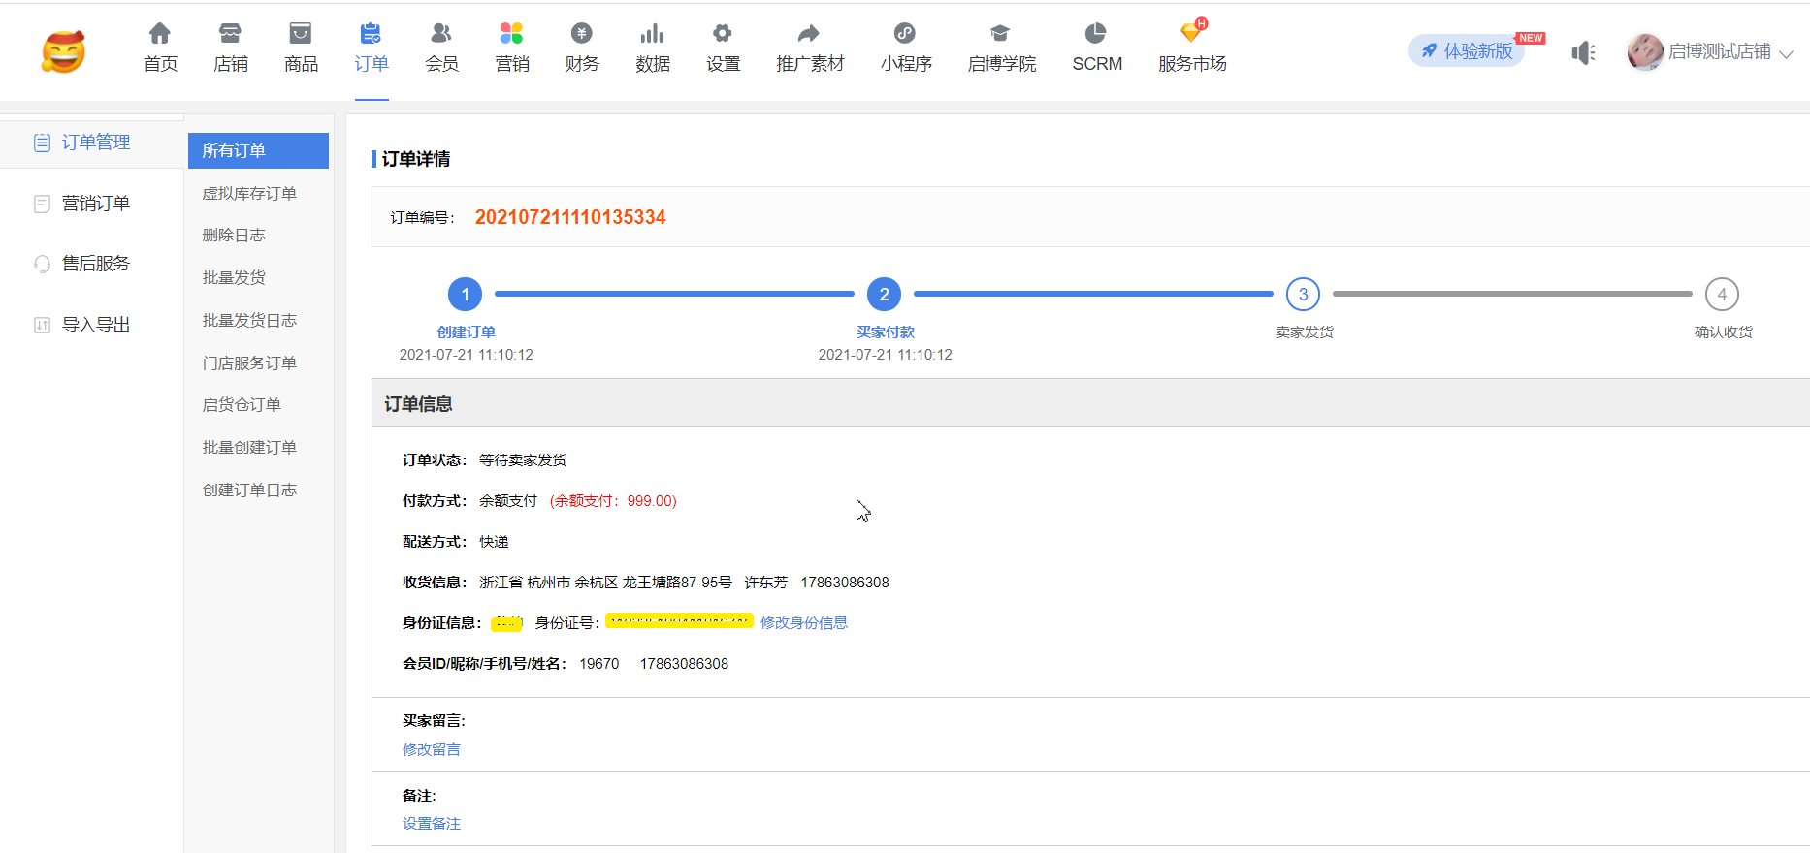Click step 3 卖家发货 progress marker
1810x853 pixels.
1303,294
